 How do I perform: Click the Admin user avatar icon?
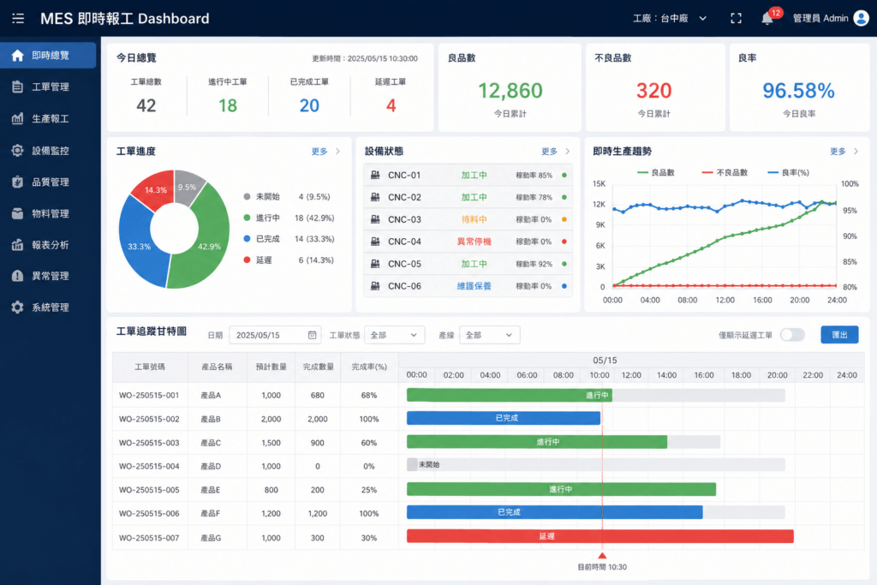tap(862, 19)
